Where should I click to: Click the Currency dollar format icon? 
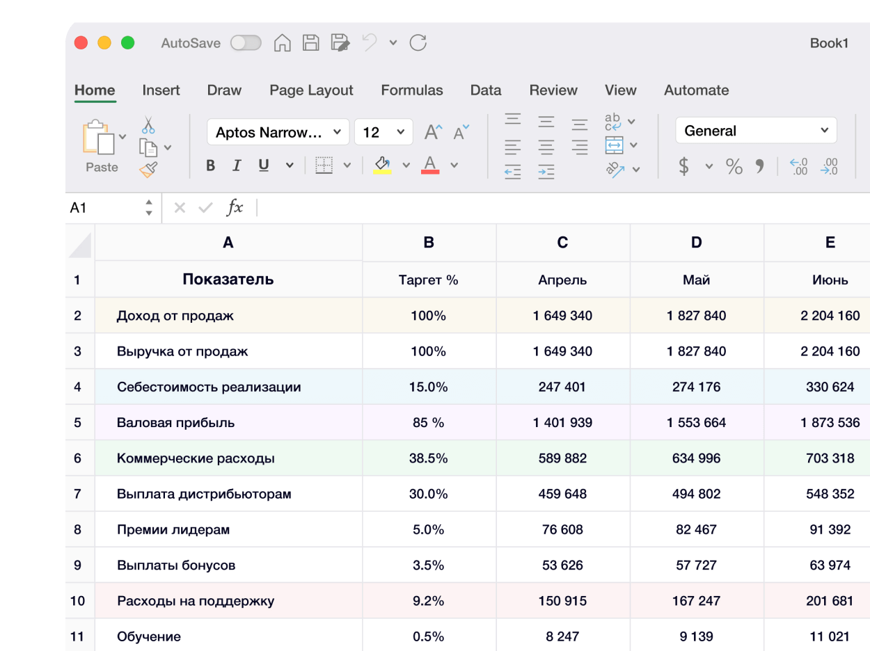tap(684, 166)
